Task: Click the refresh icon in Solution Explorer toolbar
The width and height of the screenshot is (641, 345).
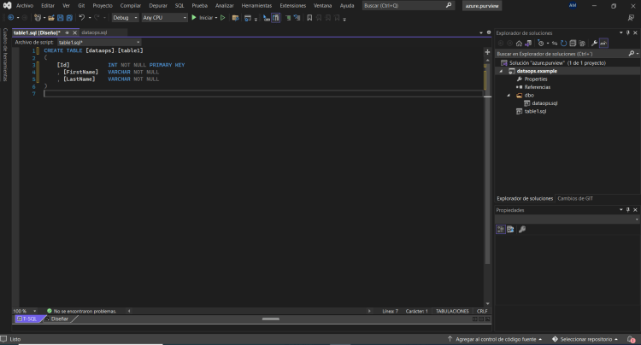Action: (x=562, y=43)
